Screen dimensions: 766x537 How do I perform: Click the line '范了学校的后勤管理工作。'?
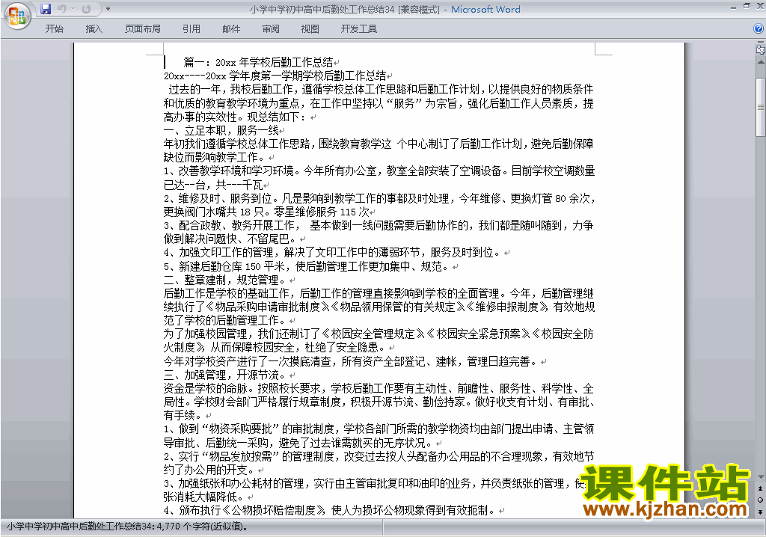point(226,321)
